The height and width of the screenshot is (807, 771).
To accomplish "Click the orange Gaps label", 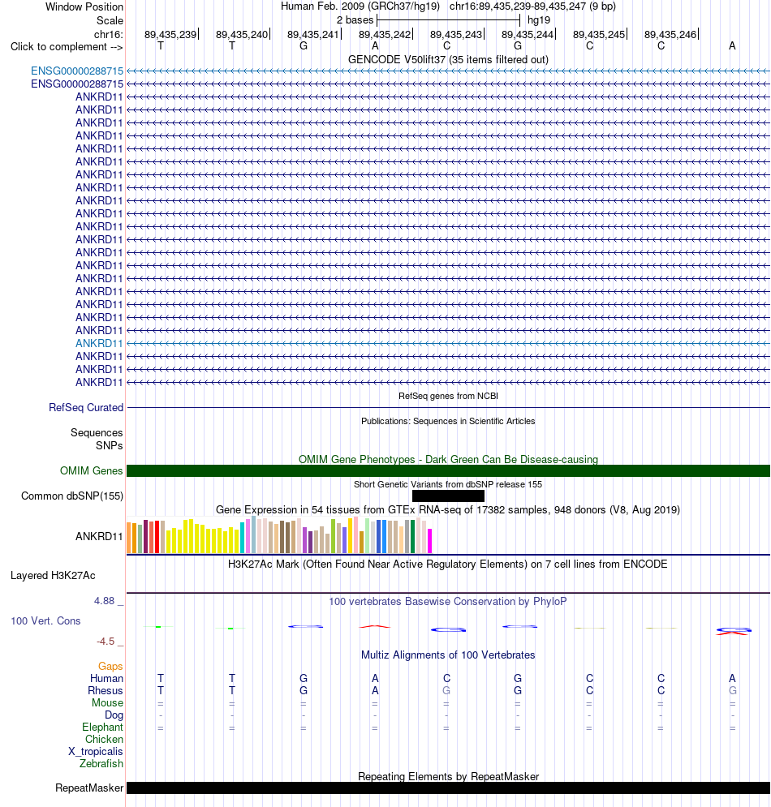I will (110, 667).
